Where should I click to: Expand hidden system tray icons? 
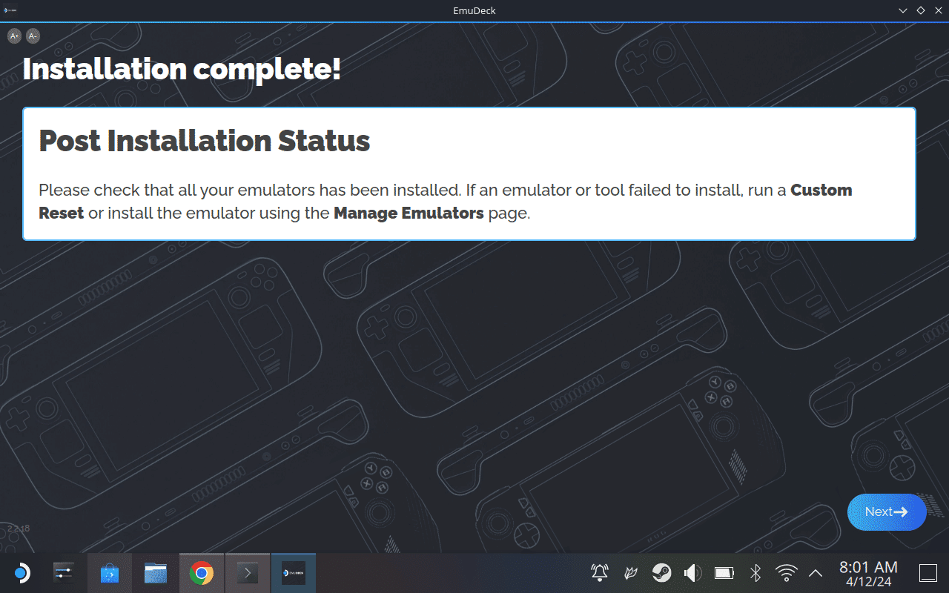tap(816, 573)
